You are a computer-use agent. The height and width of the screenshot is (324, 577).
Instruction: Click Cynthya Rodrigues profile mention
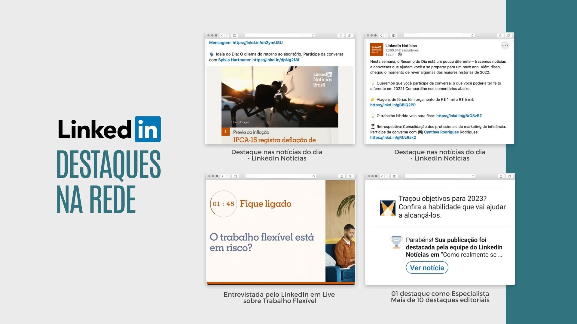coord(441,132)
